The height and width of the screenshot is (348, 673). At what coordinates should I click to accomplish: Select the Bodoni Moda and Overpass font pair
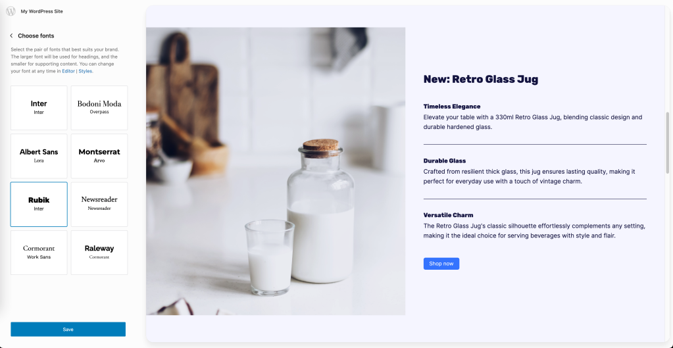99,108
